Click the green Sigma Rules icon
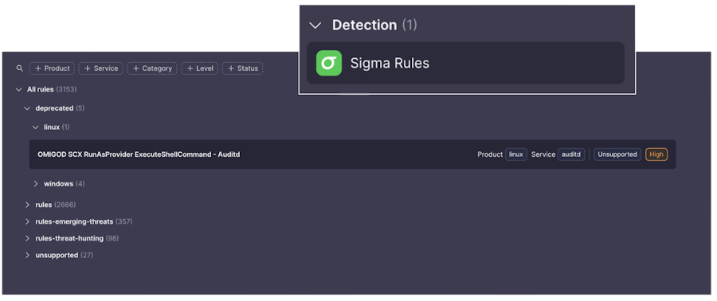This screenshot has height=301, width=717. (329, 63)
